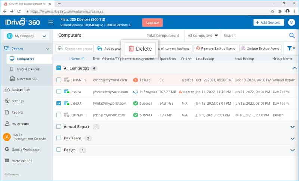Open Google Workspace in the sidebar
The height and width of the screenshot is (181, 299).
[25, 150]
